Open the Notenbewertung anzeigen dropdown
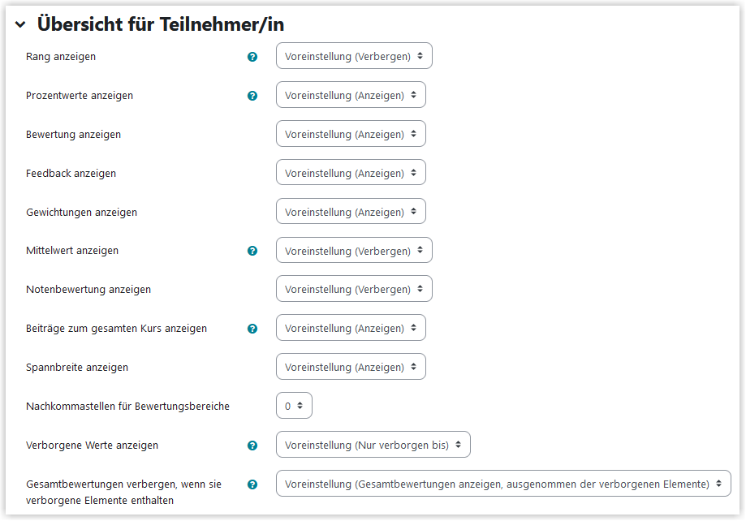The width and height of the screenshot is (746, 521). click(354, 289)
